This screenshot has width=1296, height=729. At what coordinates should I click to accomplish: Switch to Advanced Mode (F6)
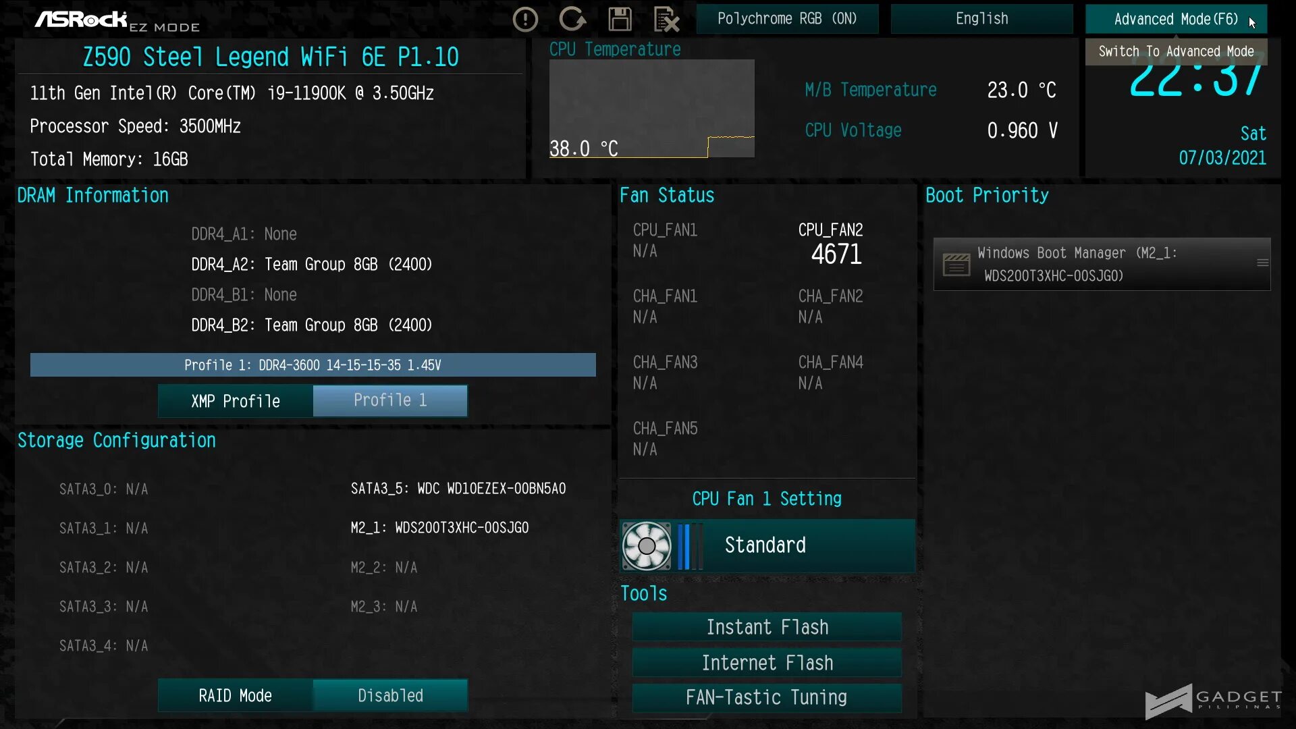(x=1175, y=19)
